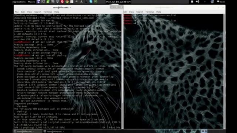
Task: Open the clock showing Mon Jun 30
Action: point(118,2)
